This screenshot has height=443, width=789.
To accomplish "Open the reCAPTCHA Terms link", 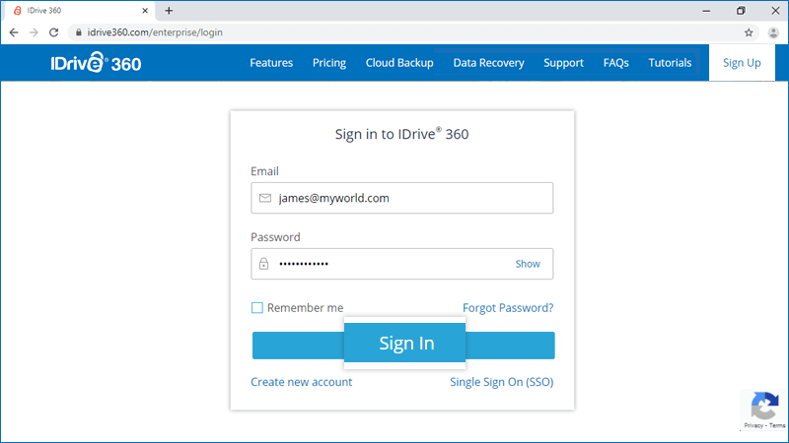I will [x=777, y=425].
